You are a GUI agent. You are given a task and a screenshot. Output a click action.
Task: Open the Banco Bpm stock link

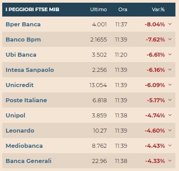[x=23, y=40]
